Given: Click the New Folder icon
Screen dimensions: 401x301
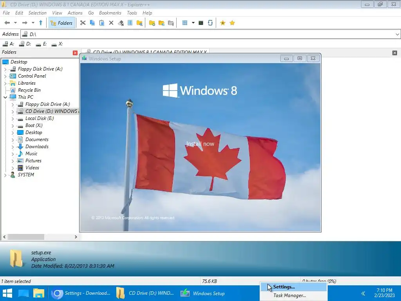Looking at the screenshot, I should pyautogui.click(x=152, y=23).
